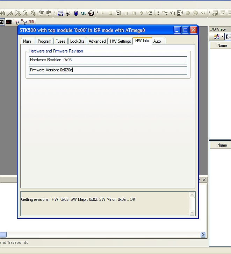Remove all breakpoints icon

(x=196, y=13)
